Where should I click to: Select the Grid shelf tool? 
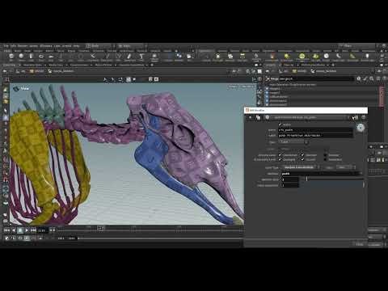(x=51, y=57)
